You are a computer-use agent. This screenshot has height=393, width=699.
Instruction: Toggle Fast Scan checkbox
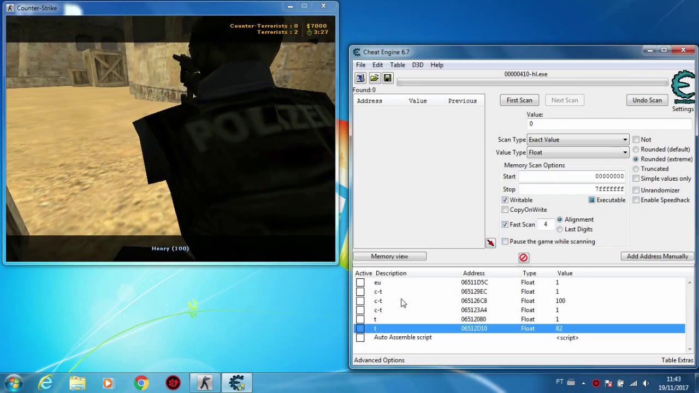[505, 225]
